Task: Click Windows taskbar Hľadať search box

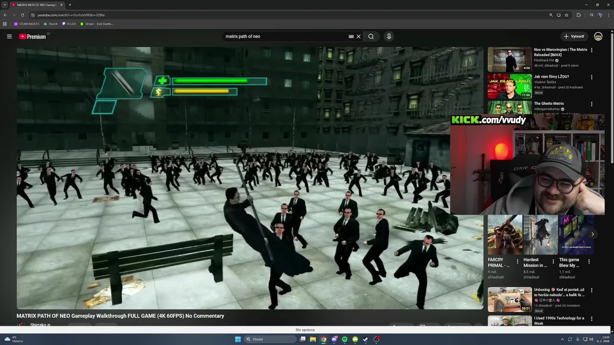Action: (x=270, y=339)
